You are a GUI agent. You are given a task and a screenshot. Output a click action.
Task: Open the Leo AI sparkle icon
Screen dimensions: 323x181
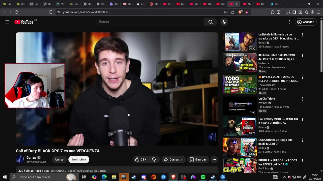(x=306, y=12)
